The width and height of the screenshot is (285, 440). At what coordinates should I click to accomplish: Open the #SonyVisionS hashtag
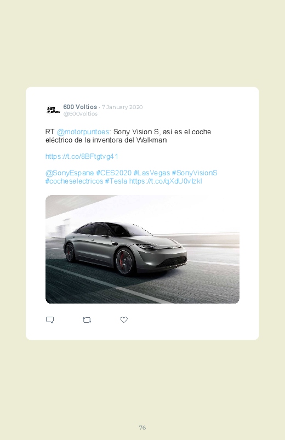click(195, 173)
